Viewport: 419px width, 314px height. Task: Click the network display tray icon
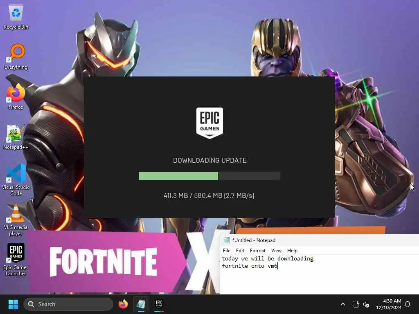[356, 304]
